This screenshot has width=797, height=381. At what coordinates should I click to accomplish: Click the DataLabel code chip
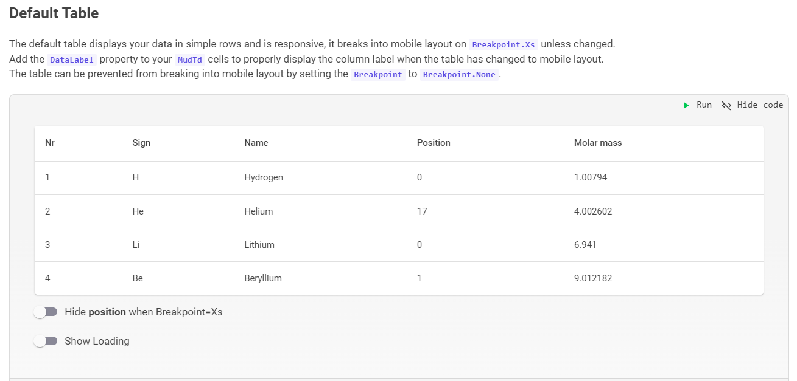coord(72,60)
